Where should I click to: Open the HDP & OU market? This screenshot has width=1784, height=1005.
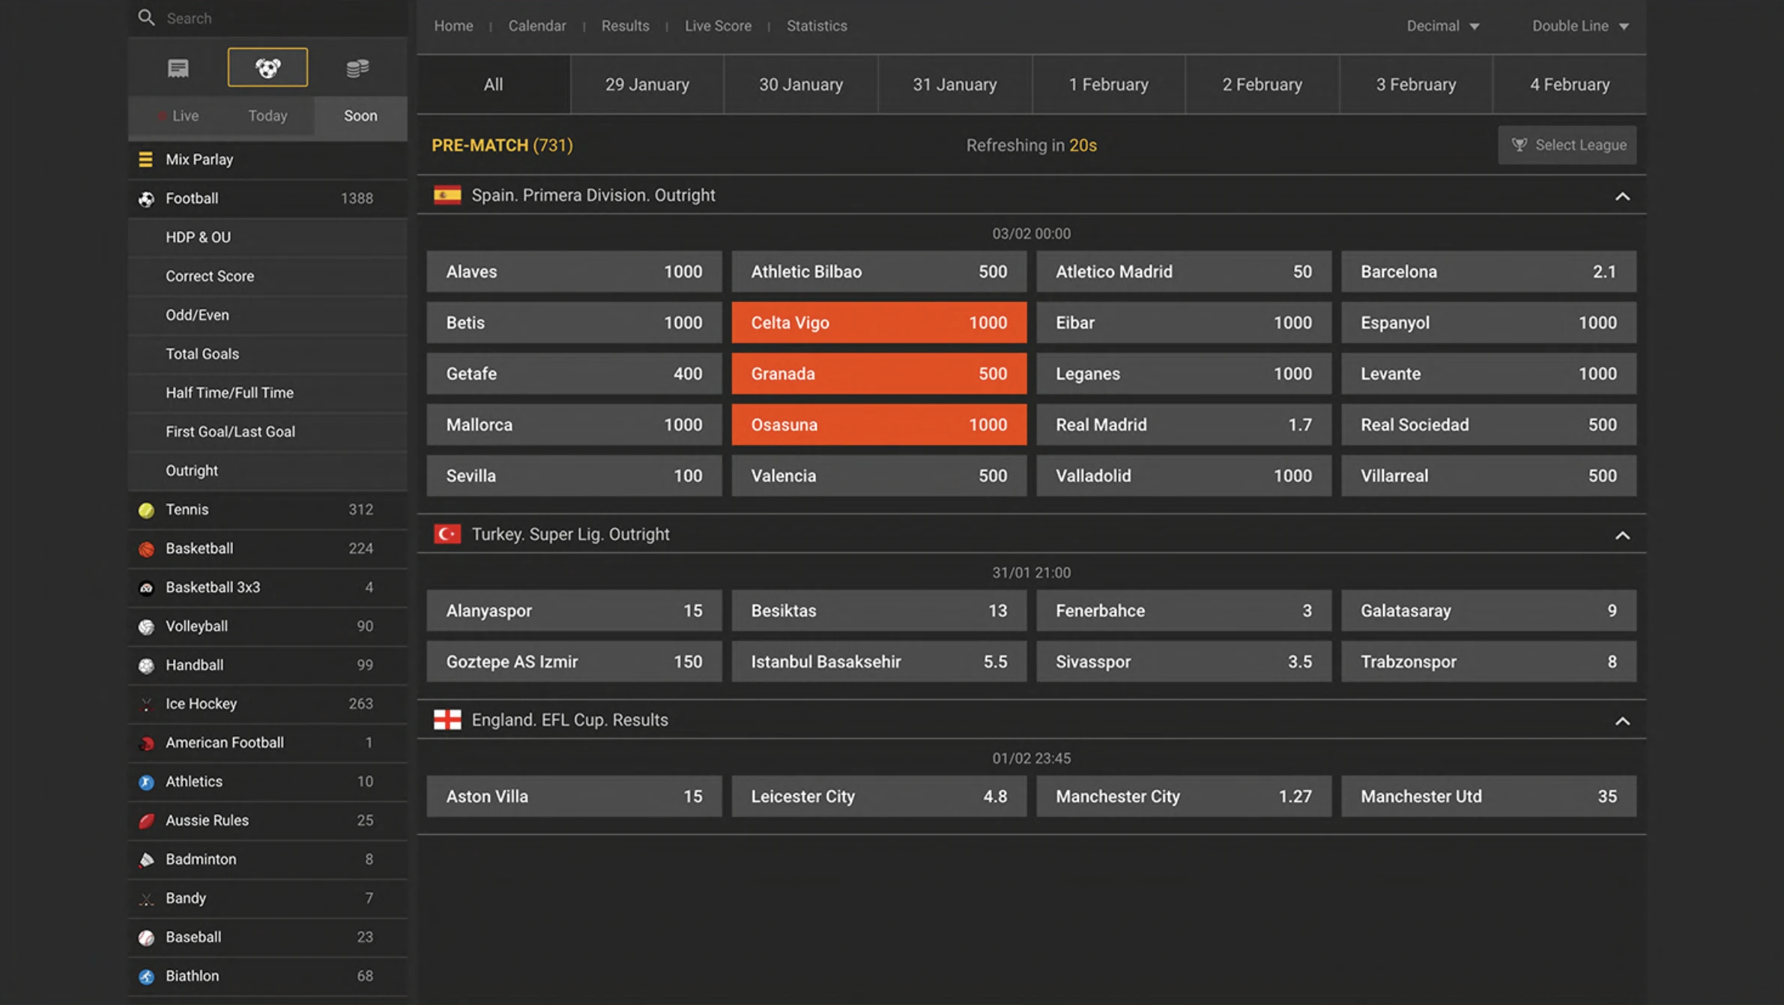(267, 237)
